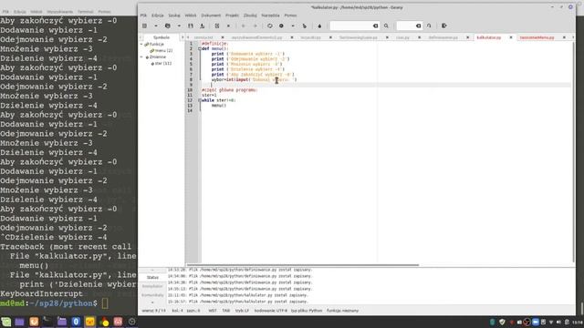The height and width of the screenshot is (328, 584).
Task: Select the Symbole sidebar tab
Action: pyautogui.click(x=162, y=37)
